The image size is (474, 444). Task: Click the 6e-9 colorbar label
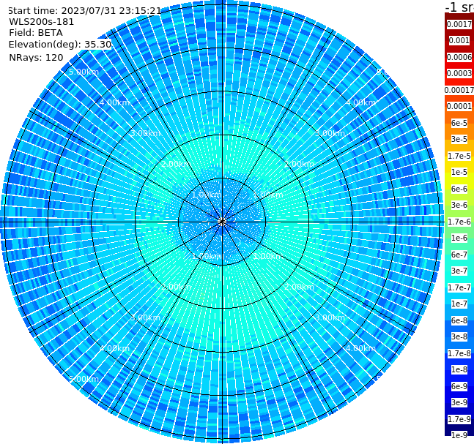459,386
